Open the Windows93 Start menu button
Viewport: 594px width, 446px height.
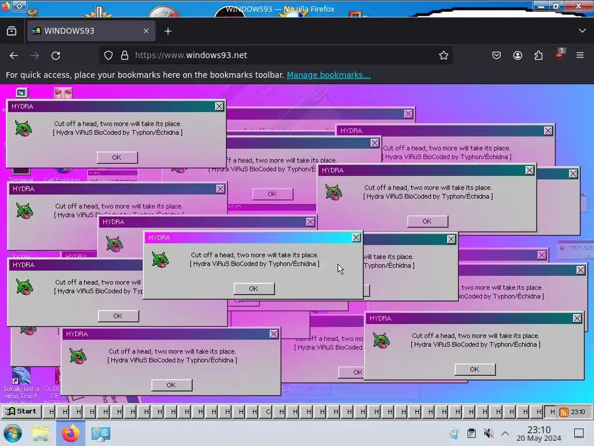click(21, 412)
